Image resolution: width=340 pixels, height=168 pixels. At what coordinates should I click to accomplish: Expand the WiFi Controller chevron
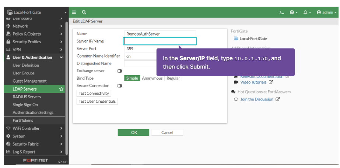(62, 128)
